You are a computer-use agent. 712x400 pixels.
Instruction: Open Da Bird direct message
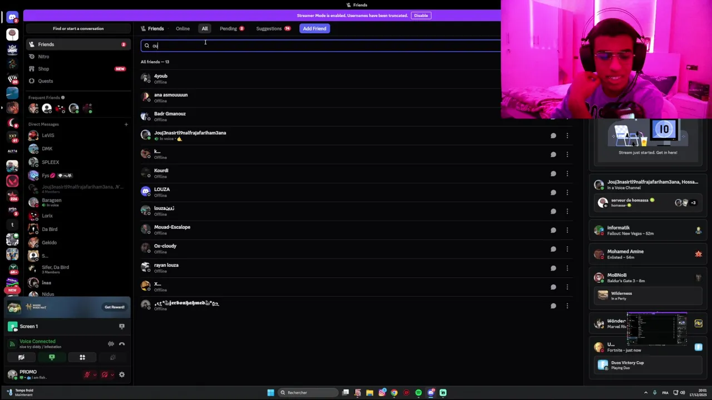tap(77, 229)
